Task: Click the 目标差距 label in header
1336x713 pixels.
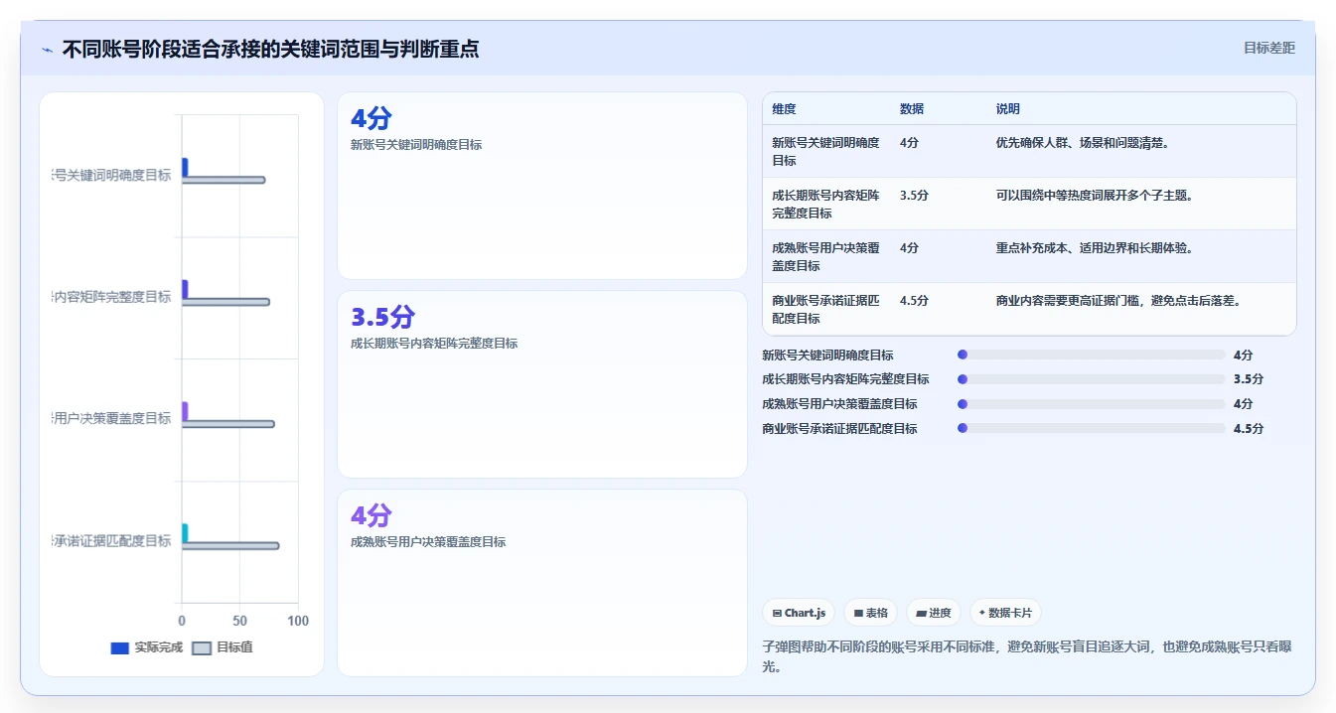Action: [x=1269, y=48]
